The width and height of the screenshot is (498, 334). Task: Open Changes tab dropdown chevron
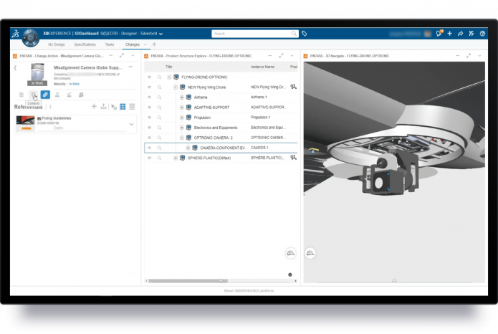[x=145, y=44]
